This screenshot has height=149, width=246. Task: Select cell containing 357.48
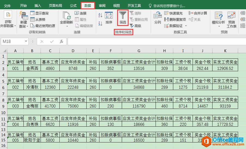(x=202, y=124)
